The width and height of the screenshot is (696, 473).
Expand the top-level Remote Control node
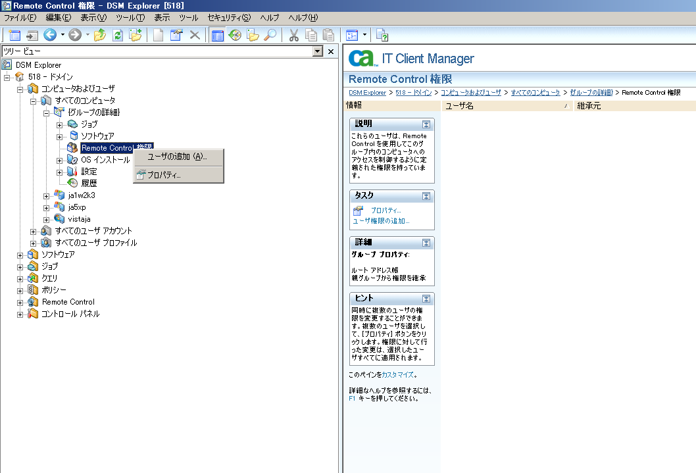coord(20,303)
